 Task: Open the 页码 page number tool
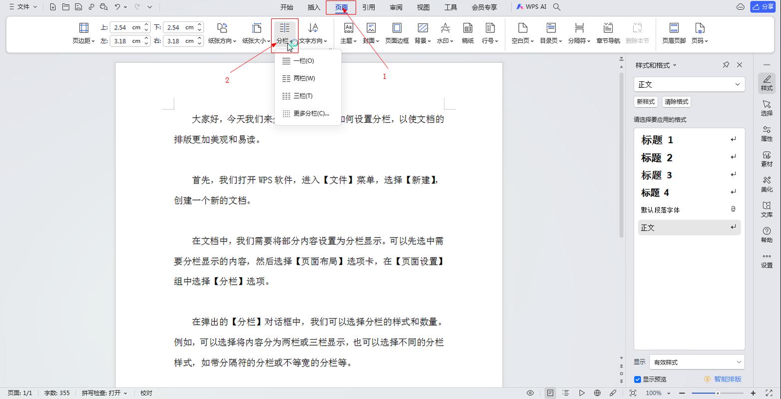(700, 33)
